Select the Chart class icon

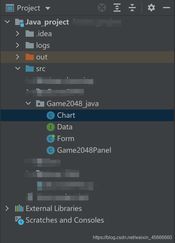(50, 115)
